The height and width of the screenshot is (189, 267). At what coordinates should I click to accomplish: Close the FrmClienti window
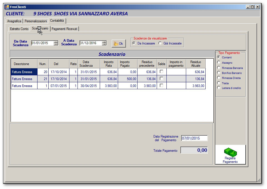pos(258,7)
